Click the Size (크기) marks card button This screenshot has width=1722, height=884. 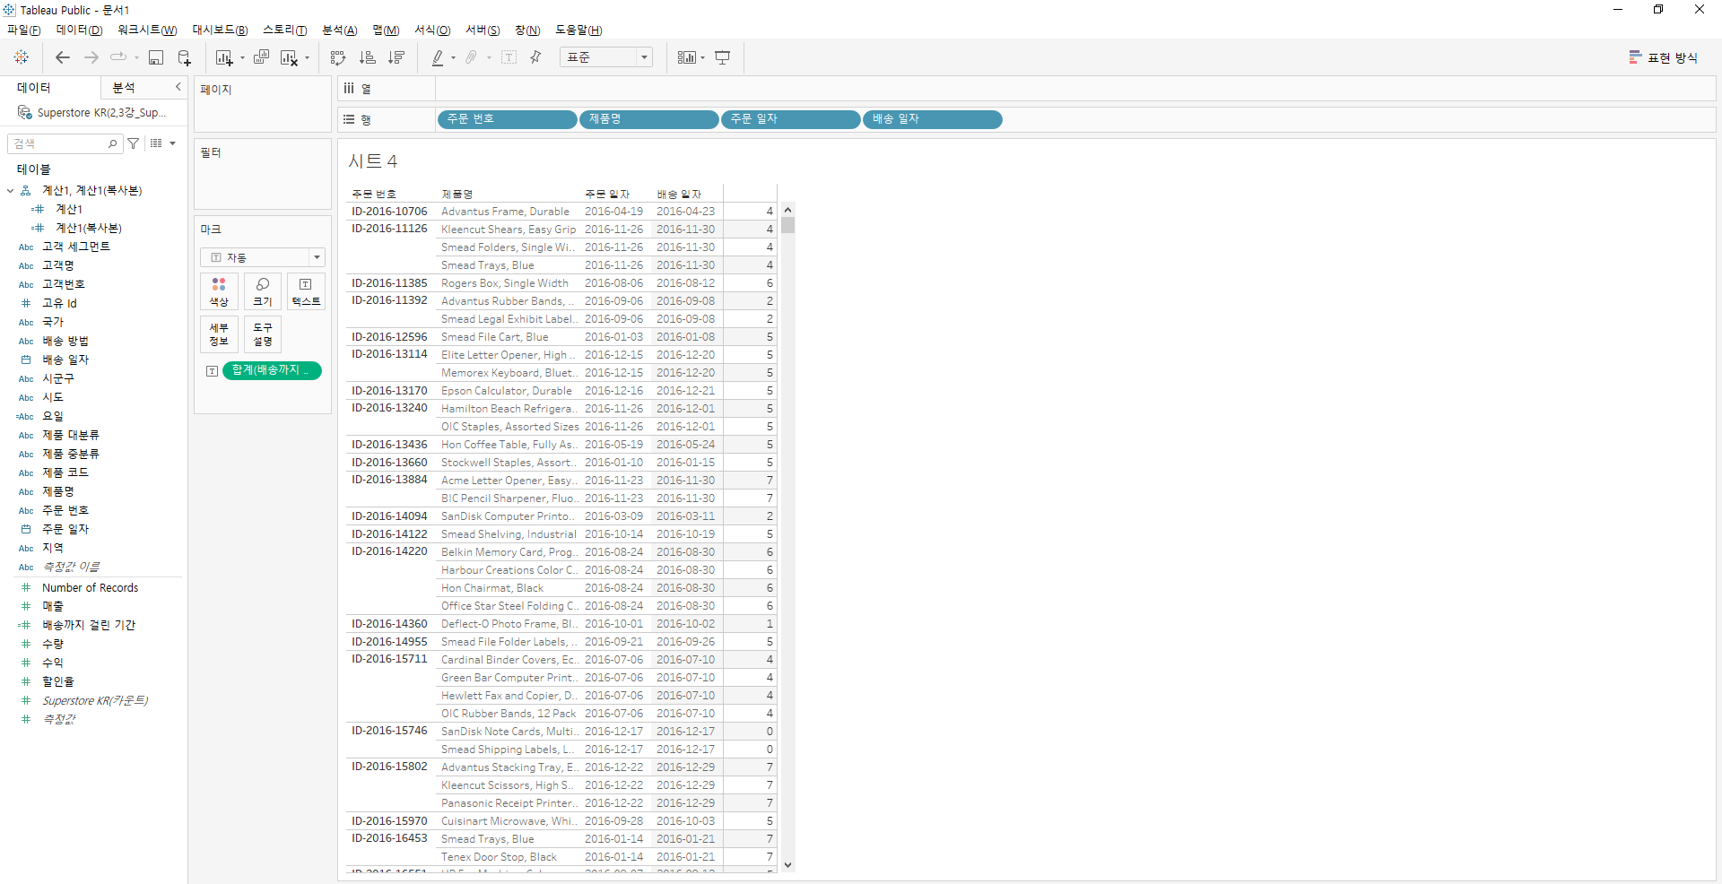[263, 291]
